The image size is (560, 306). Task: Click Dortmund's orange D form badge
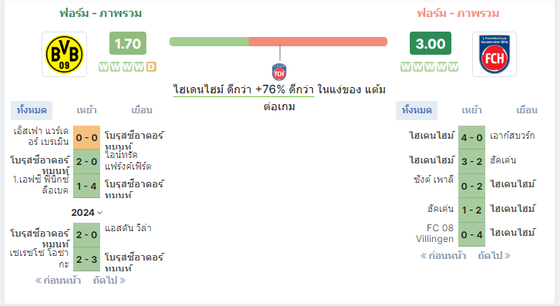[151, 67]
